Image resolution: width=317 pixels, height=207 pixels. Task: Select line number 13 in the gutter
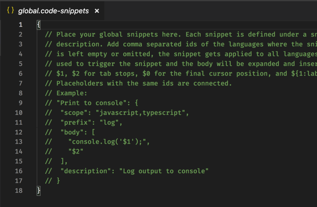19,141
